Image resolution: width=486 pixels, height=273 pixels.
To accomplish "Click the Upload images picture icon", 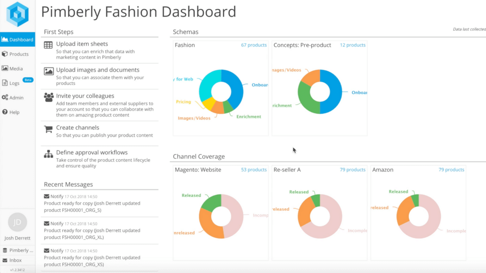I will [49, 71].
